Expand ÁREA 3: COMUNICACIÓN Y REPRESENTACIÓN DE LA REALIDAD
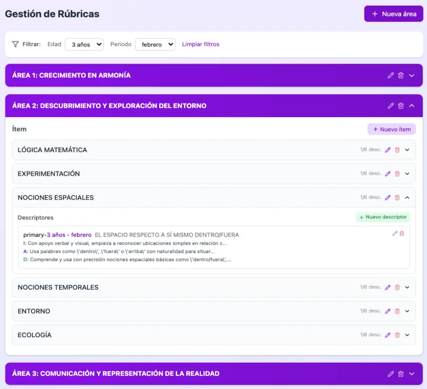This screenshot has height=389, width=427. click(411, 374)
